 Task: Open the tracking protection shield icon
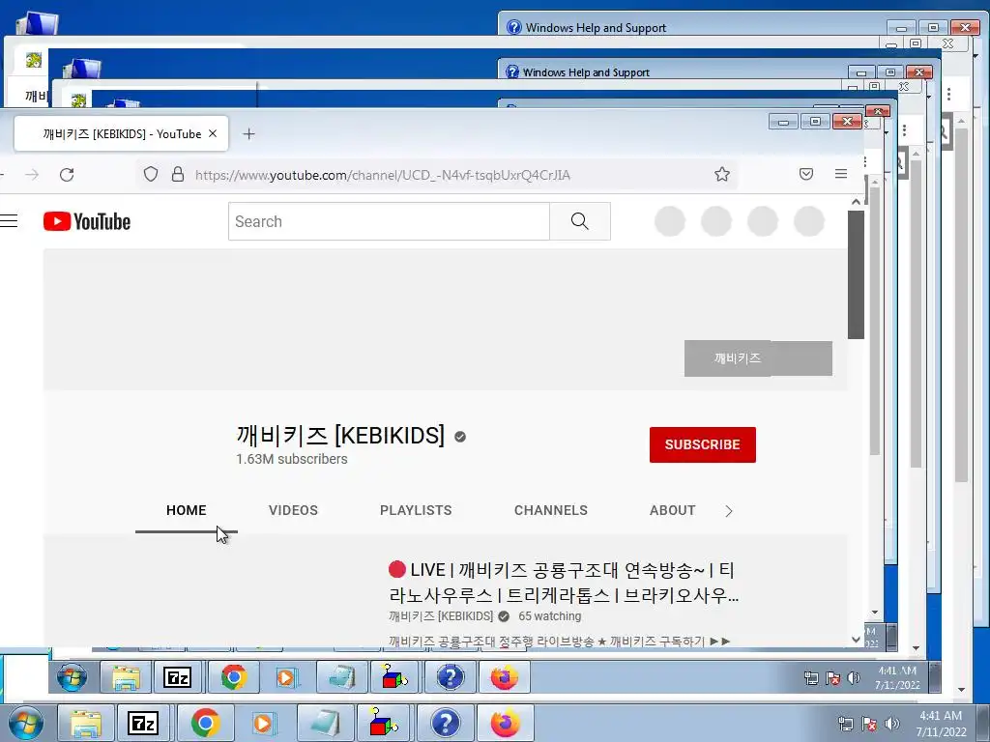(x=150, y=174)
